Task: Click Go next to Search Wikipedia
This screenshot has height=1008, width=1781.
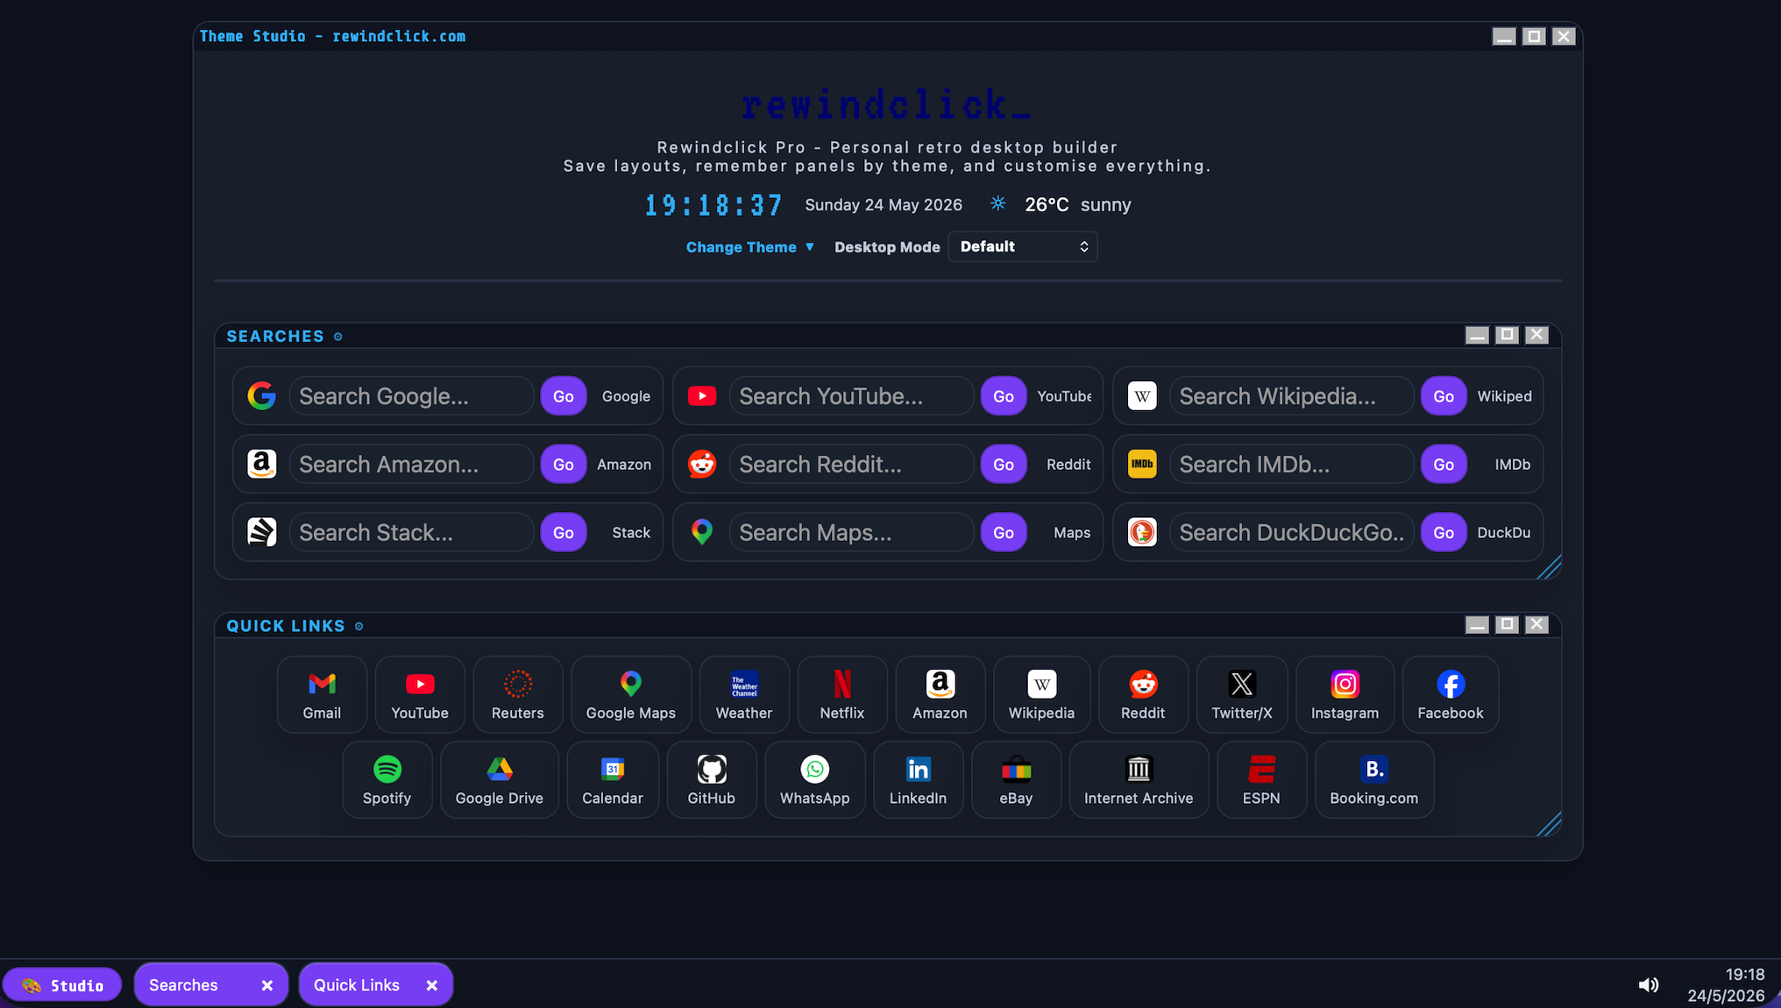Action: [x=1444, y=396]
